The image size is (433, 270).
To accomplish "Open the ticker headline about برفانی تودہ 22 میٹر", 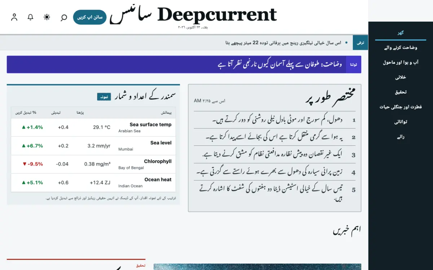I will click(x=283, y=43).
